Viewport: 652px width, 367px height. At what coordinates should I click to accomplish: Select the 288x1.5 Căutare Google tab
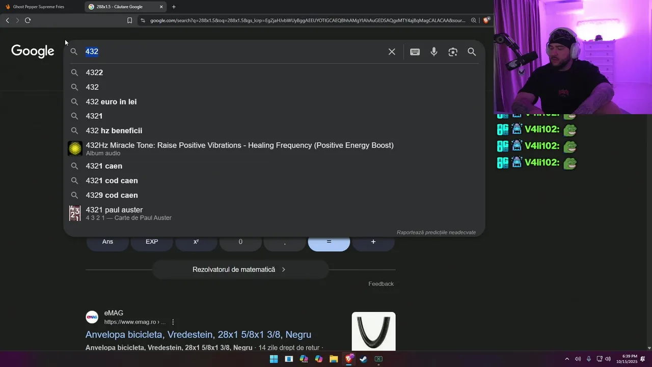125,7
